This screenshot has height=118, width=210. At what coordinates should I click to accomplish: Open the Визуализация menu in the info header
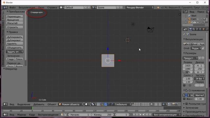[27, 8]
